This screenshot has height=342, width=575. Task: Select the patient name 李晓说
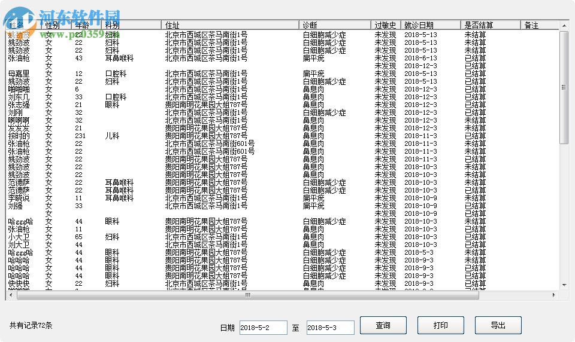click(x=19, y=198)
